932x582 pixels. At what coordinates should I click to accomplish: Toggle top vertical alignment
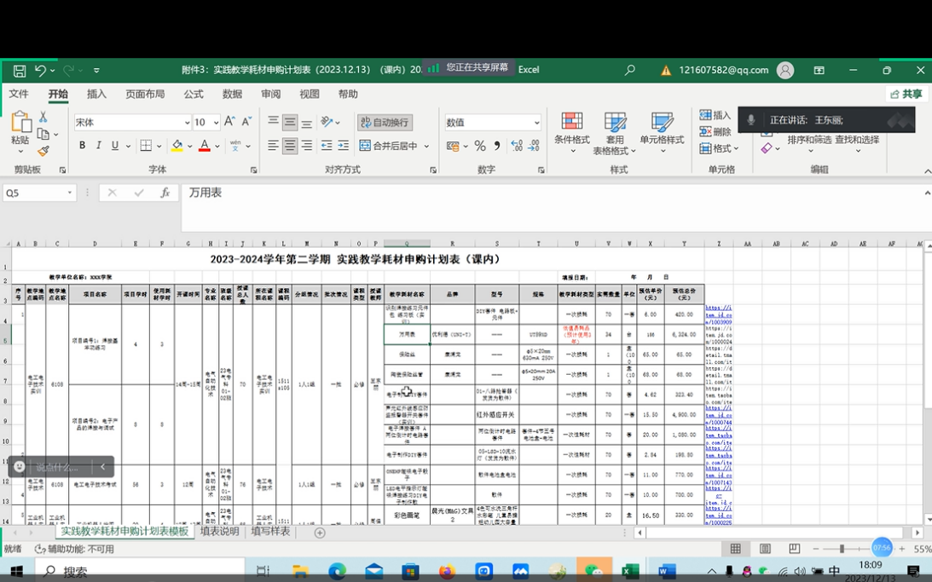point(274,123)
